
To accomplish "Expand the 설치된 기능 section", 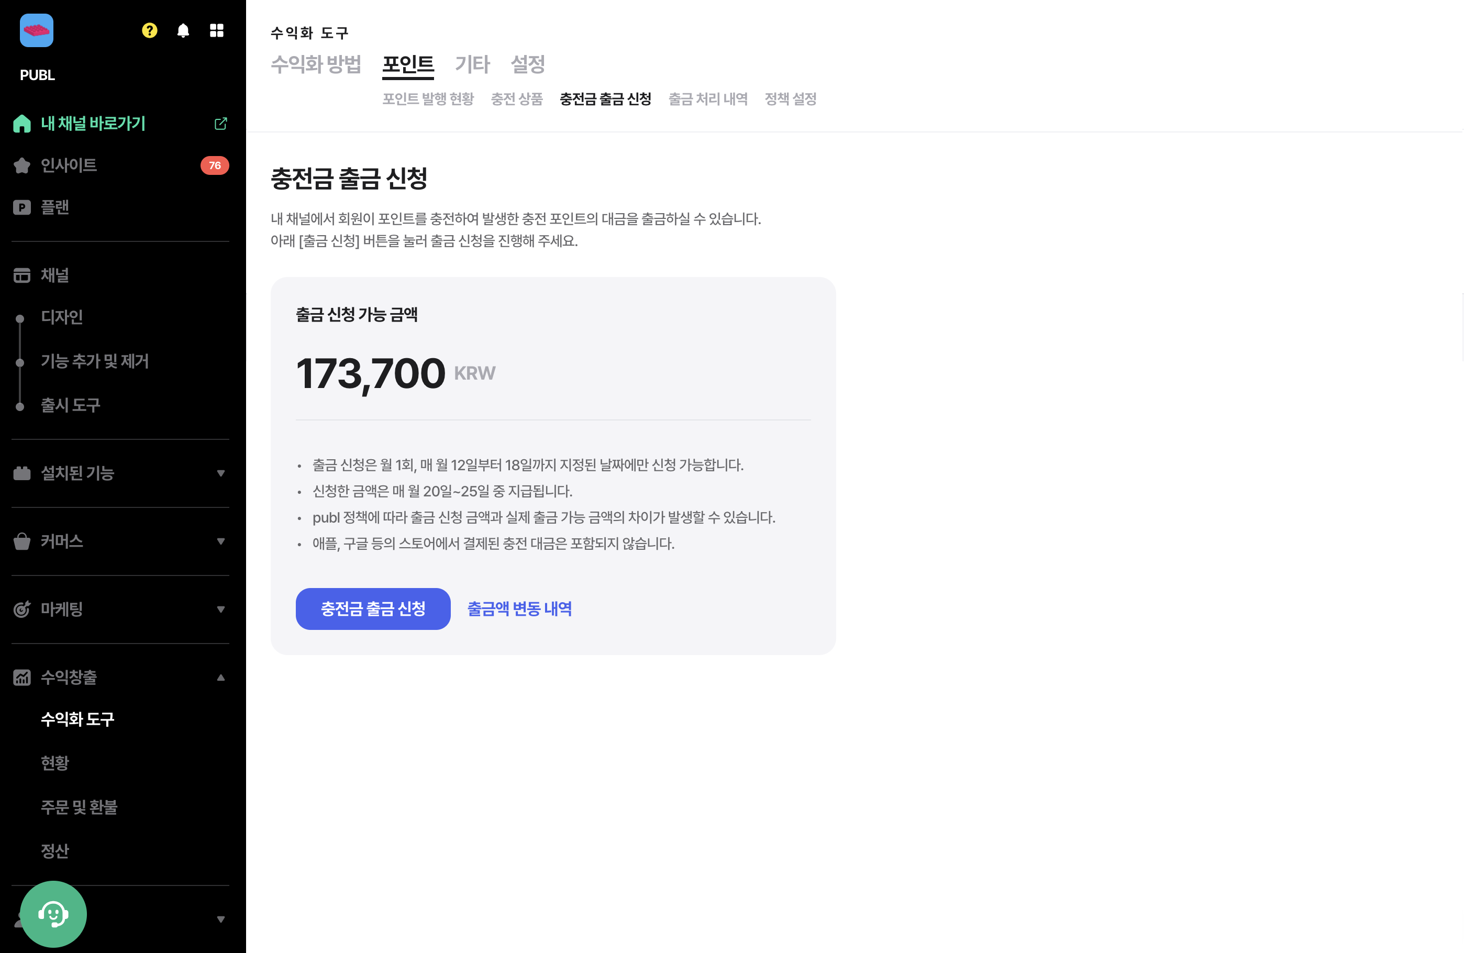I will (x=220, y=473).
